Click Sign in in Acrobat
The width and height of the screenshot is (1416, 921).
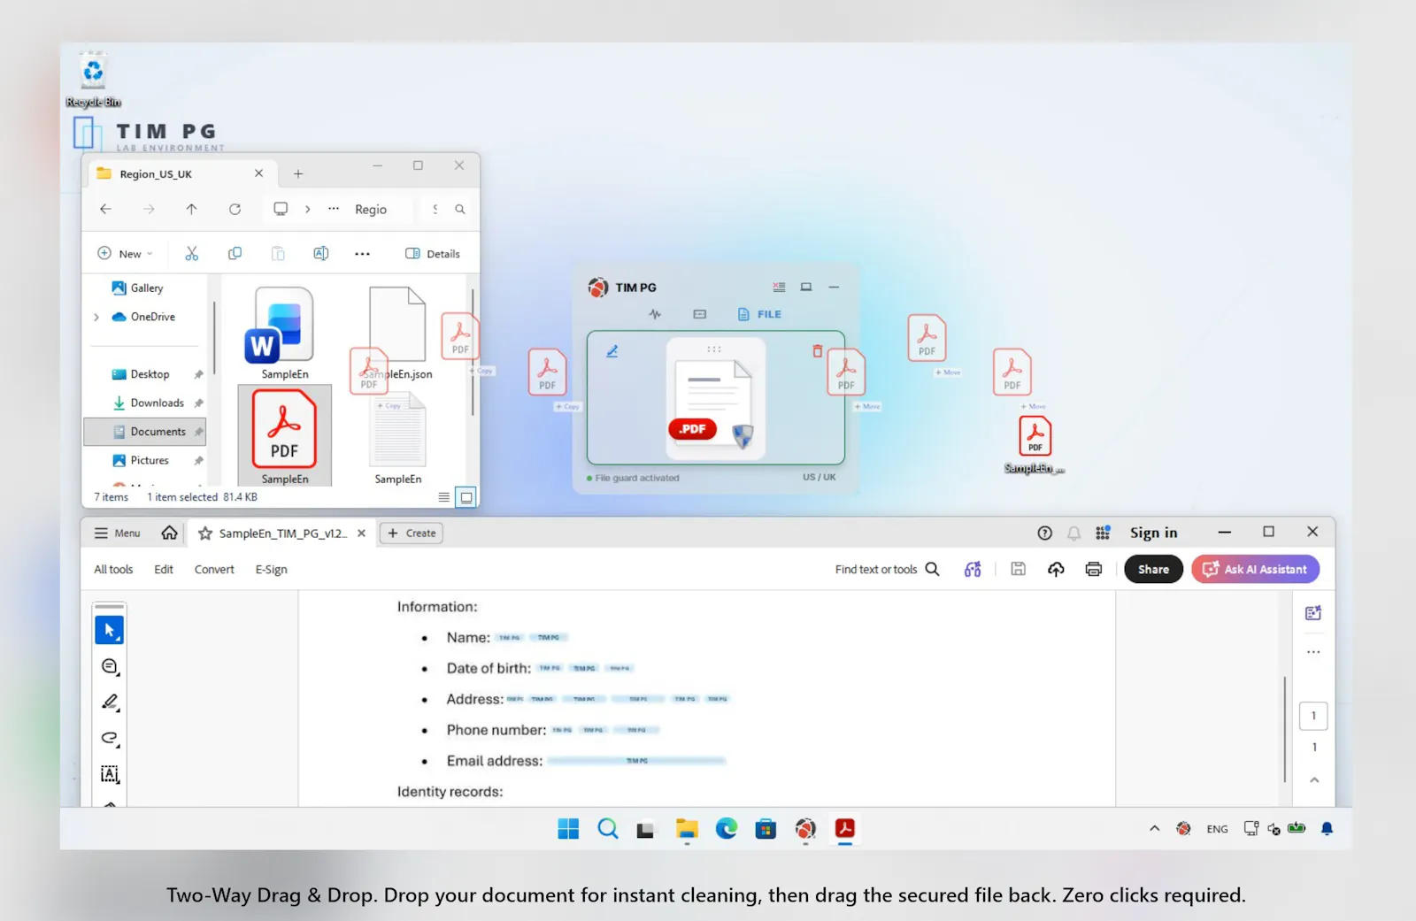1153,533
